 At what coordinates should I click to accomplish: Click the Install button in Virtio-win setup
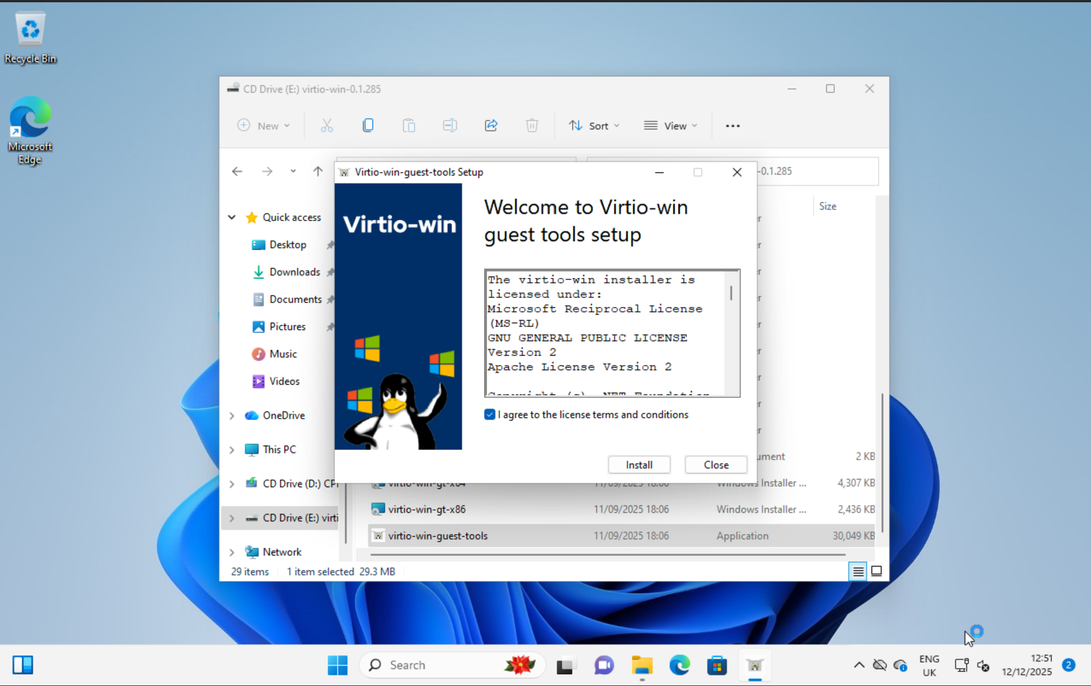pos(639,465)
